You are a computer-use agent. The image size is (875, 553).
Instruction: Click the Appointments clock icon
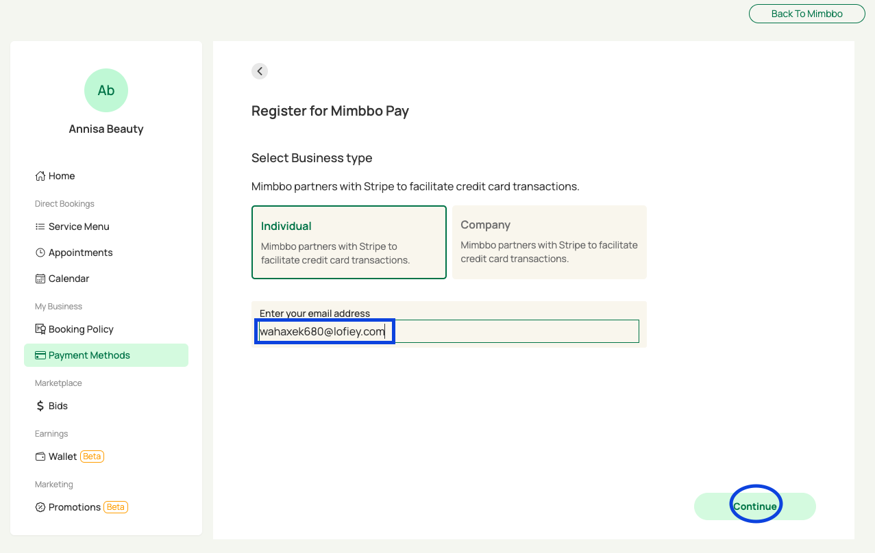(x=40, y=253)
